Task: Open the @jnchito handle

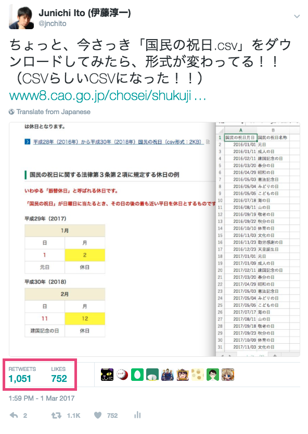Action: click(x=53, y=24)
